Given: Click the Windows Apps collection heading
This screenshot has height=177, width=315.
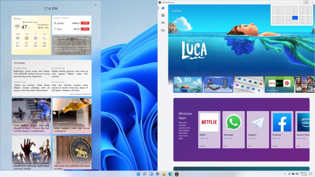Looking at the screenshot, I should pyautogui.click(x=185, y=115).
